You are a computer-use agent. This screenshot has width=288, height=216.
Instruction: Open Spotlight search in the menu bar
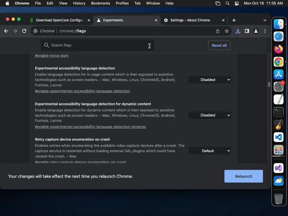[x=227, y=3]
